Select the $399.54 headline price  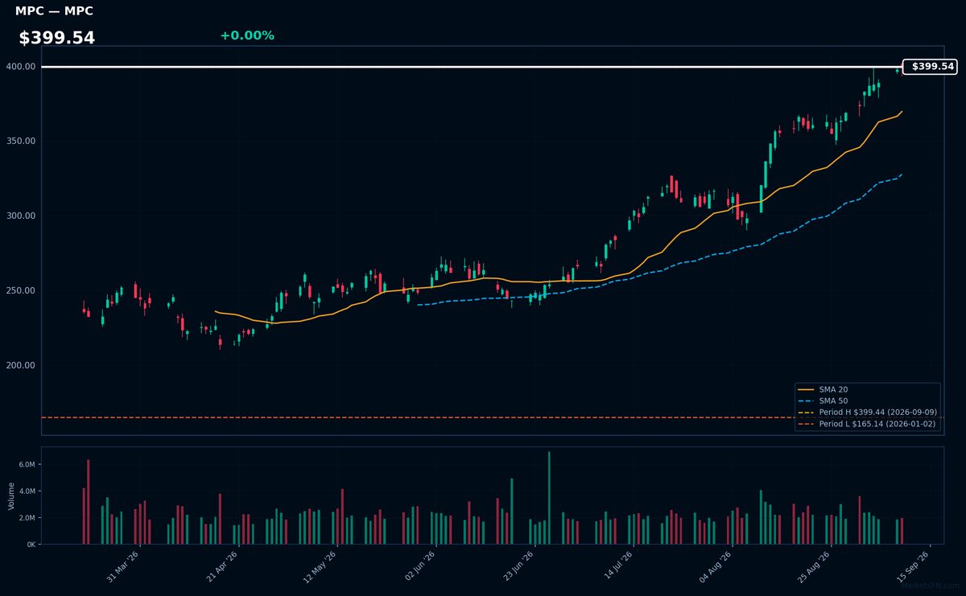tap(56, 38)
